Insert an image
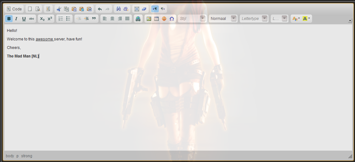Screen dimensions: 355x162 click(x=149, y=19)
